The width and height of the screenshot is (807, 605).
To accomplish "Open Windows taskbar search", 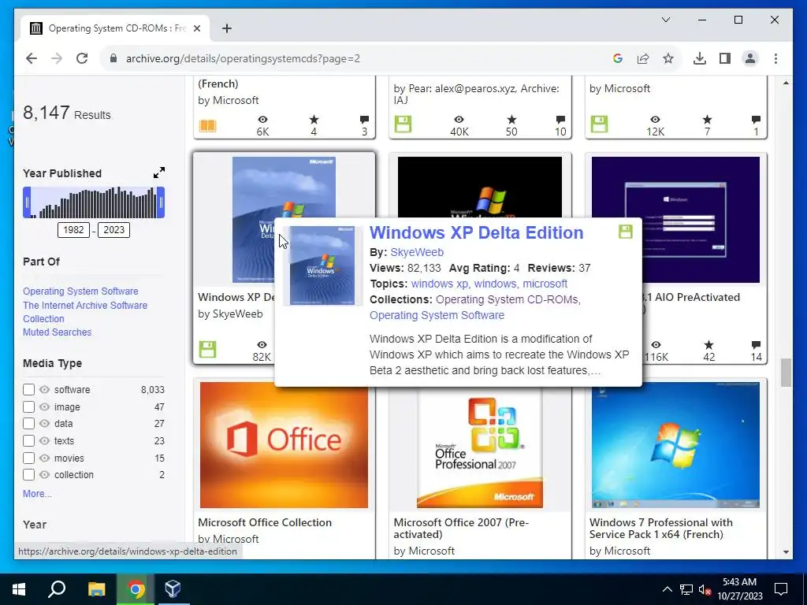I will [57, 589].
